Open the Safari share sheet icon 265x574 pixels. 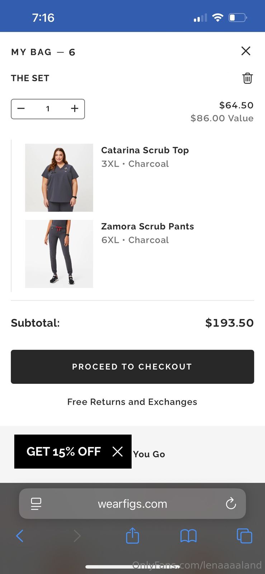pos(132,535)
